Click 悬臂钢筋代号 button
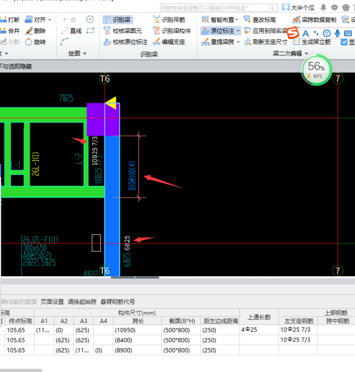Image resolution: width=355 pixels, height=372 pixels. 118,302
